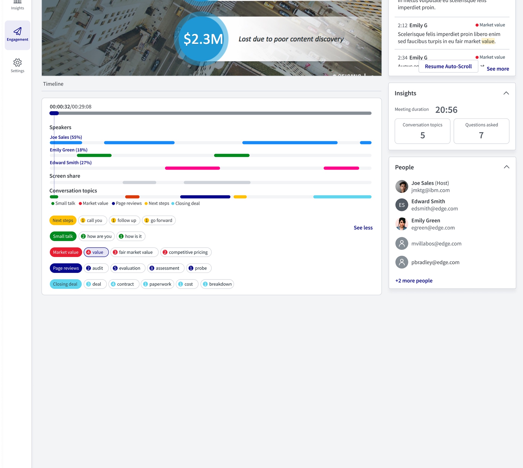This screenshot has width=523, height=468.
Task: Click Edward Smith (27%) speaker label
Action: click(x=71, y=163)
